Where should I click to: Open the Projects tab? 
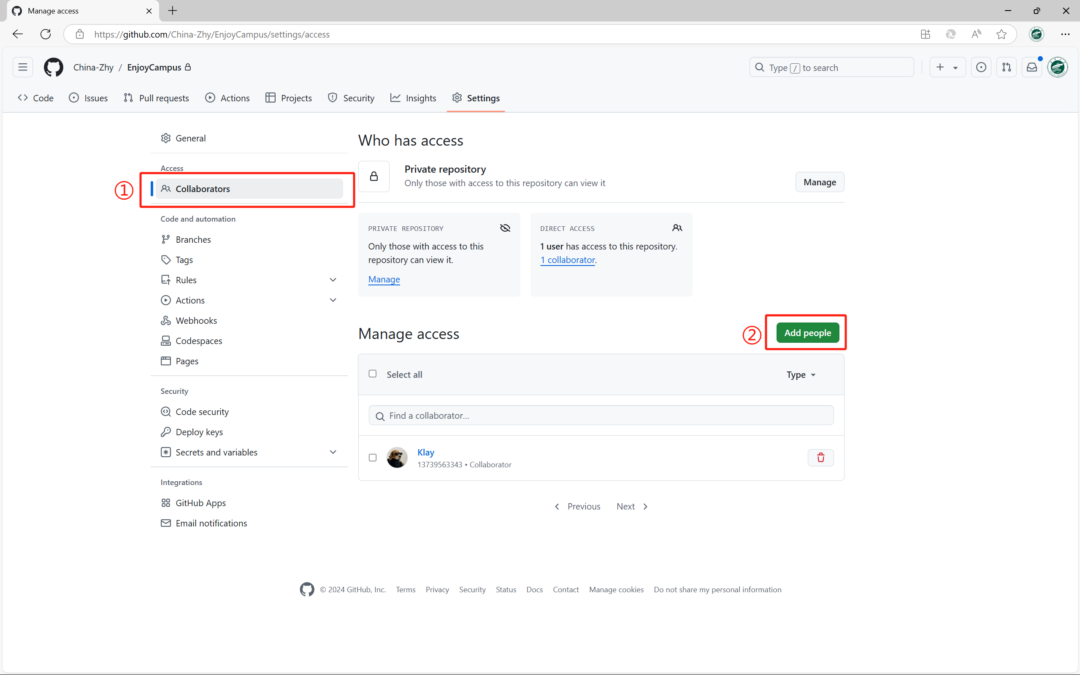click(289, 98)
